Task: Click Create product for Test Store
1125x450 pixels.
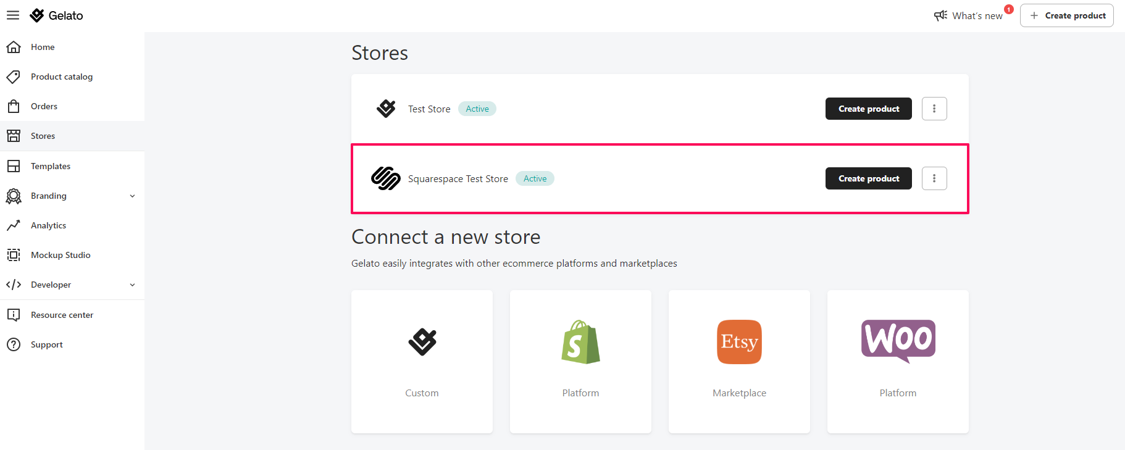Action: click(x=869, y=109)
